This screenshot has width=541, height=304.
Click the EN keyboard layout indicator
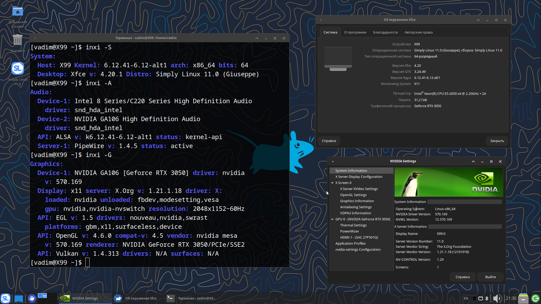click(466, 298)
